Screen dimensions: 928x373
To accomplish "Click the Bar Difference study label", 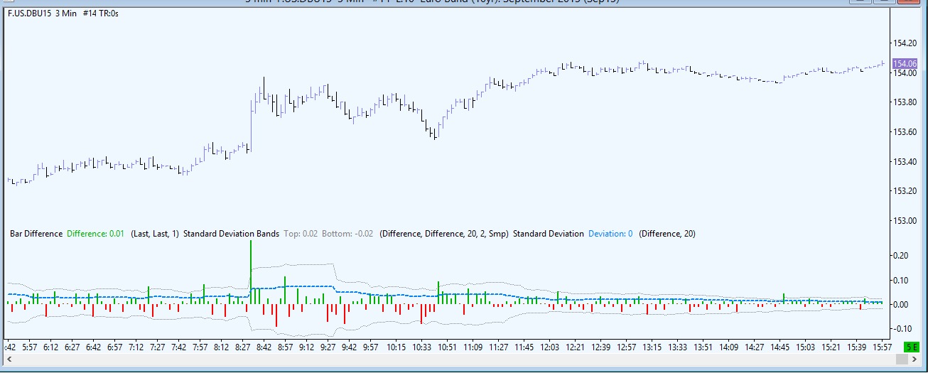I will point(36,234).
